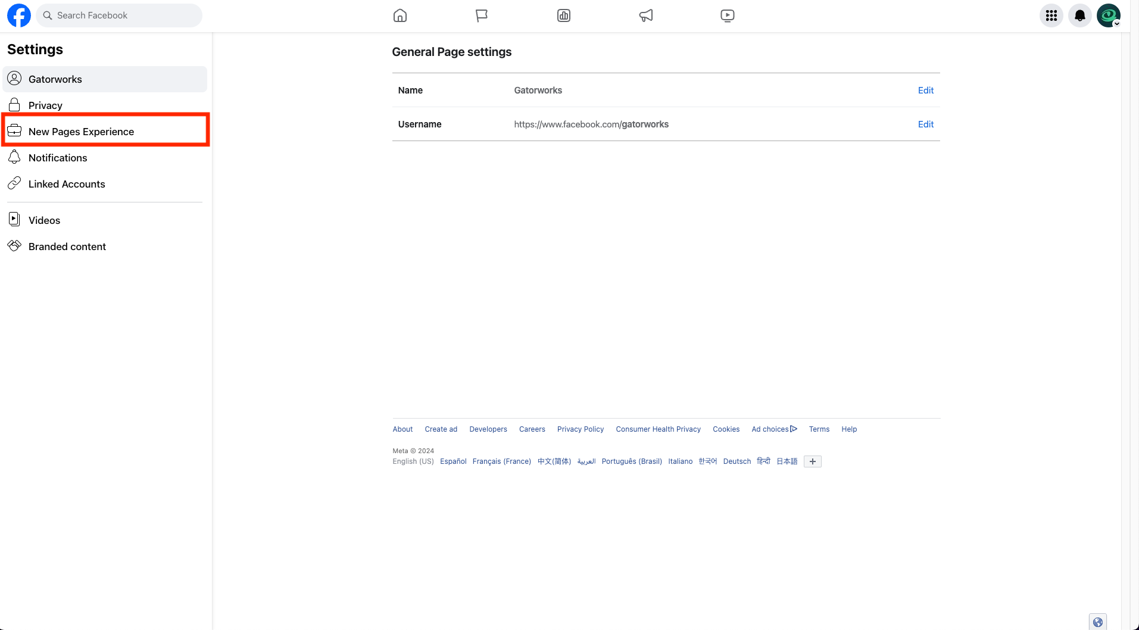Edit the page Username
Image resolution: width=1139 pixels, height=630 pixels.
tap(925, 124)
